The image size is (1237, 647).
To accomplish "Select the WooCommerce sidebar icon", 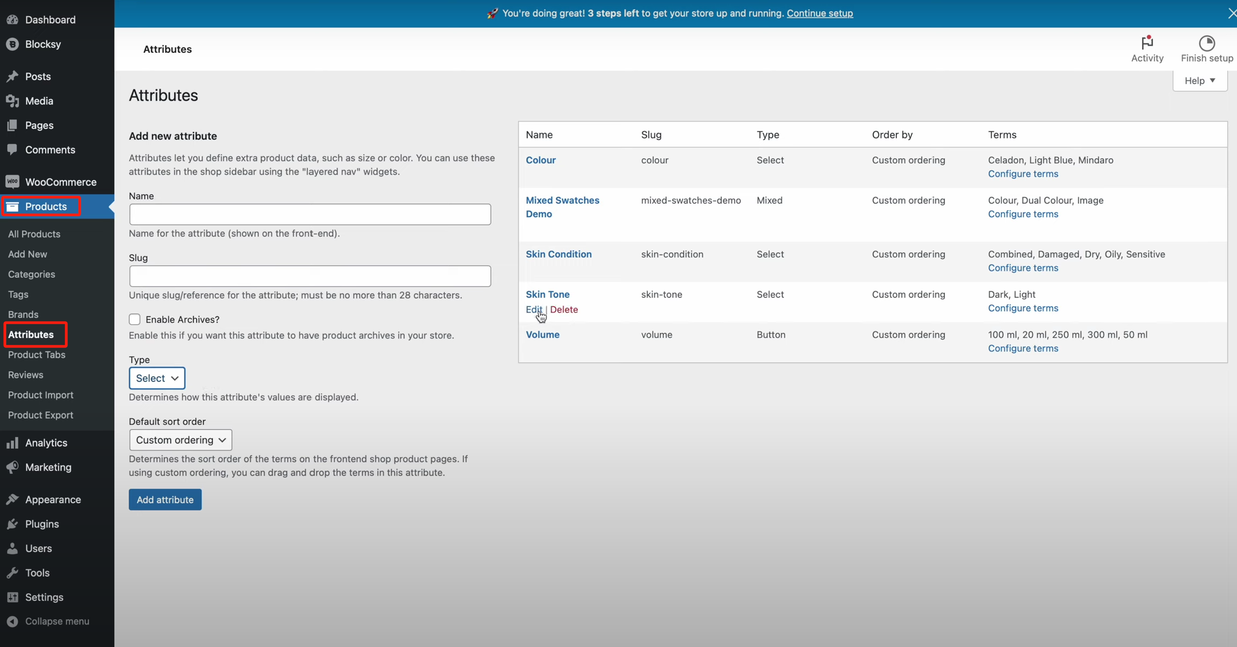I will (13, 182).
